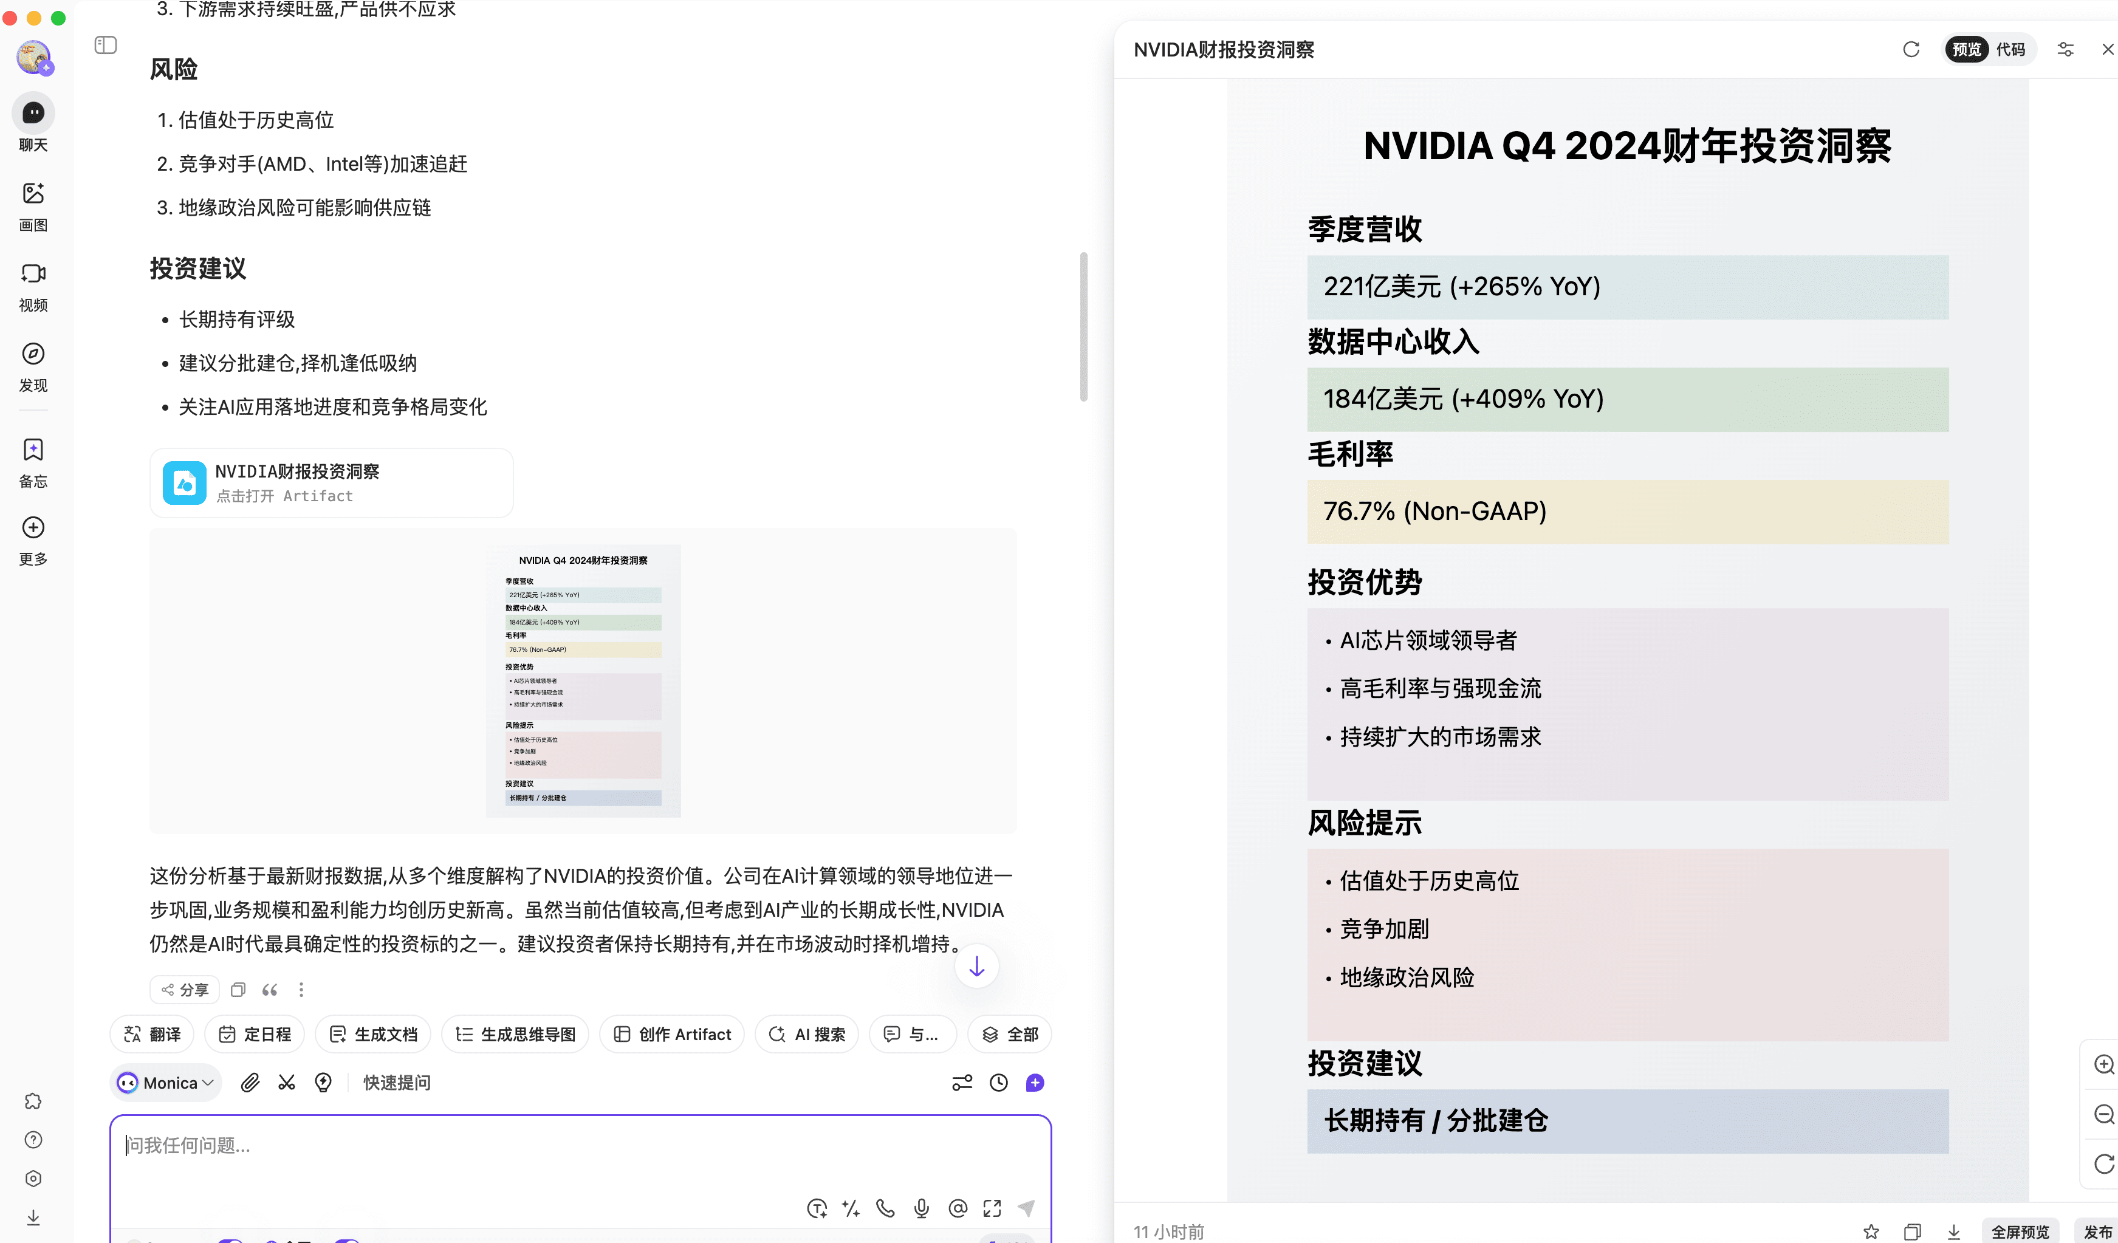Screen dimensions: 2118x1243
Task: Open the Monica model selector dropdown
Action: click(166, 1083)
